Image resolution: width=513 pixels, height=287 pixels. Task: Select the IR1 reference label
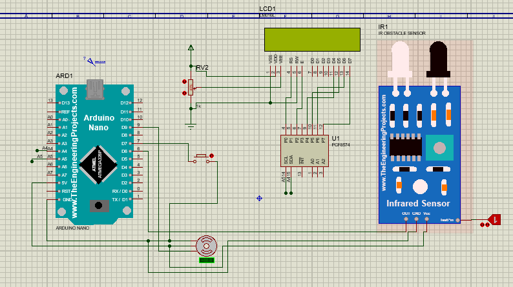pyautogui.click(x=382, y=27)
